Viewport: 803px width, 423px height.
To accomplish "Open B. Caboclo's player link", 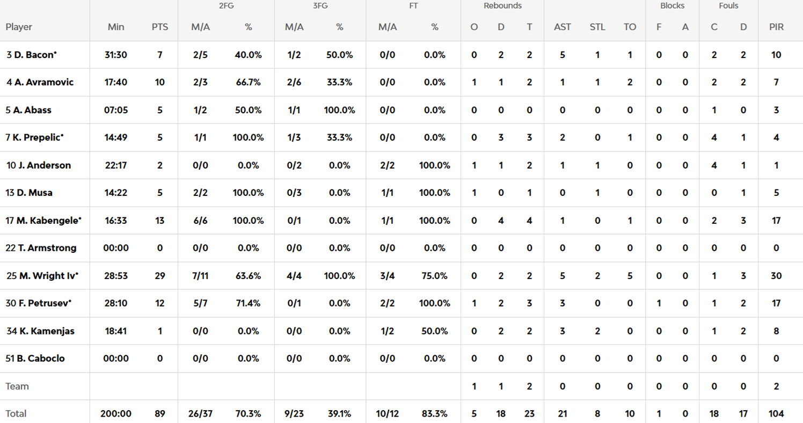I will click(42, 359).
